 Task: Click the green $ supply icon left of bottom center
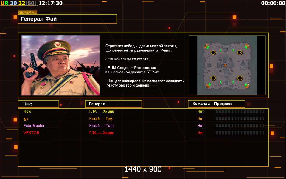click(221, 82)
